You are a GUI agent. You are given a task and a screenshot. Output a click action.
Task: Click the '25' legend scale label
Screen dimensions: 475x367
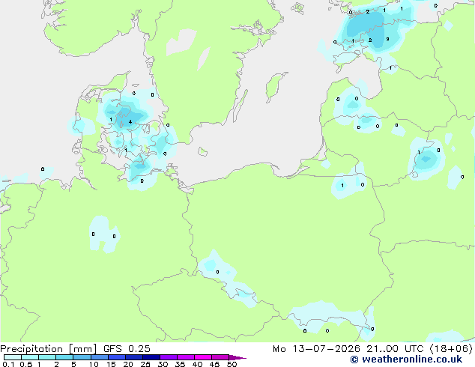pos(145,364)
